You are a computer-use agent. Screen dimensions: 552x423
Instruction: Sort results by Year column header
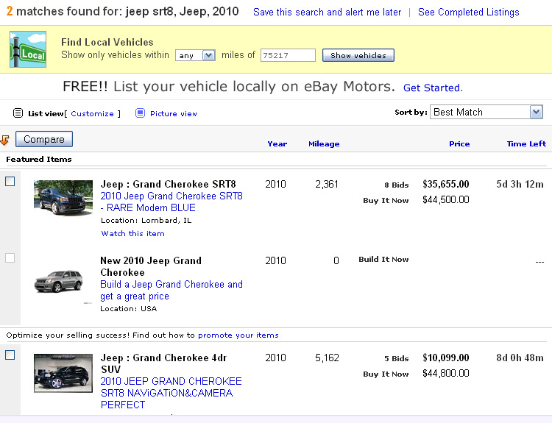[277, 143]
